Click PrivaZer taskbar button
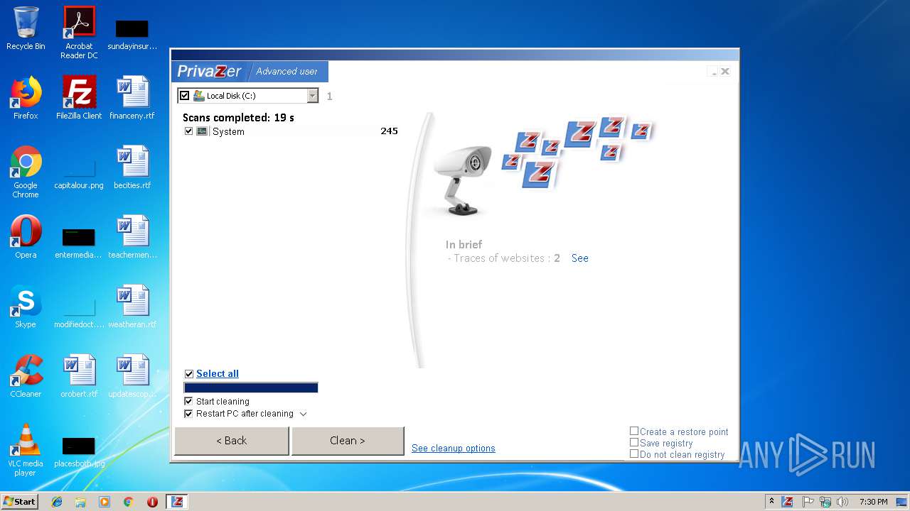 pyautogui.click(x=177, y=502)
